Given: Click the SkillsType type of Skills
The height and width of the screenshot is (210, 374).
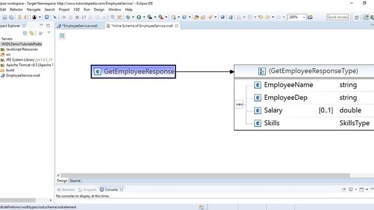Looking at the screenshot, I should [355, 123].
